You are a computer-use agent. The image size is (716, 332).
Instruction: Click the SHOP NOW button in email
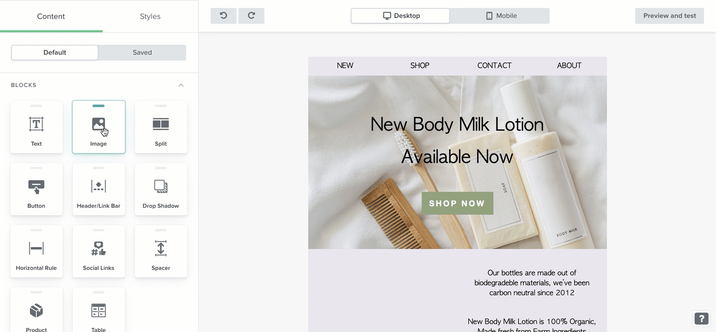click(458, 203)
